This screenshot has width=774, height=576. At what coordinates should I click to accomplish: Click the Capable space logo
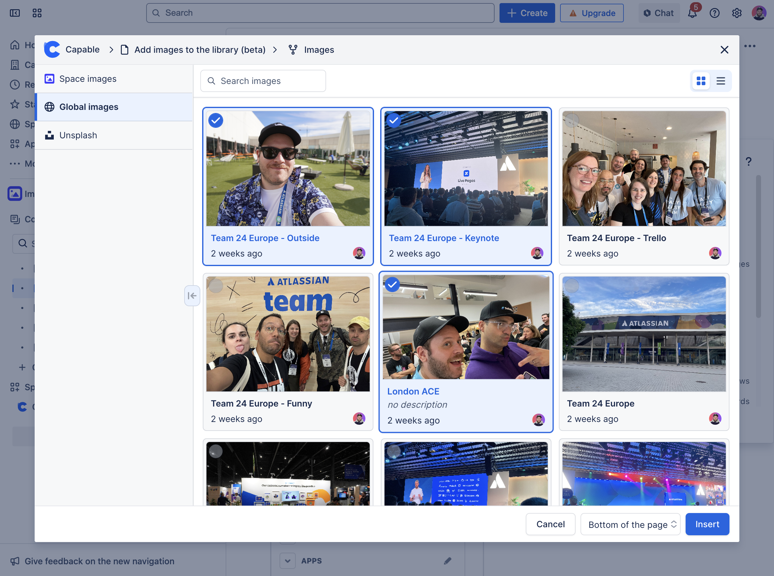(52, 49)
